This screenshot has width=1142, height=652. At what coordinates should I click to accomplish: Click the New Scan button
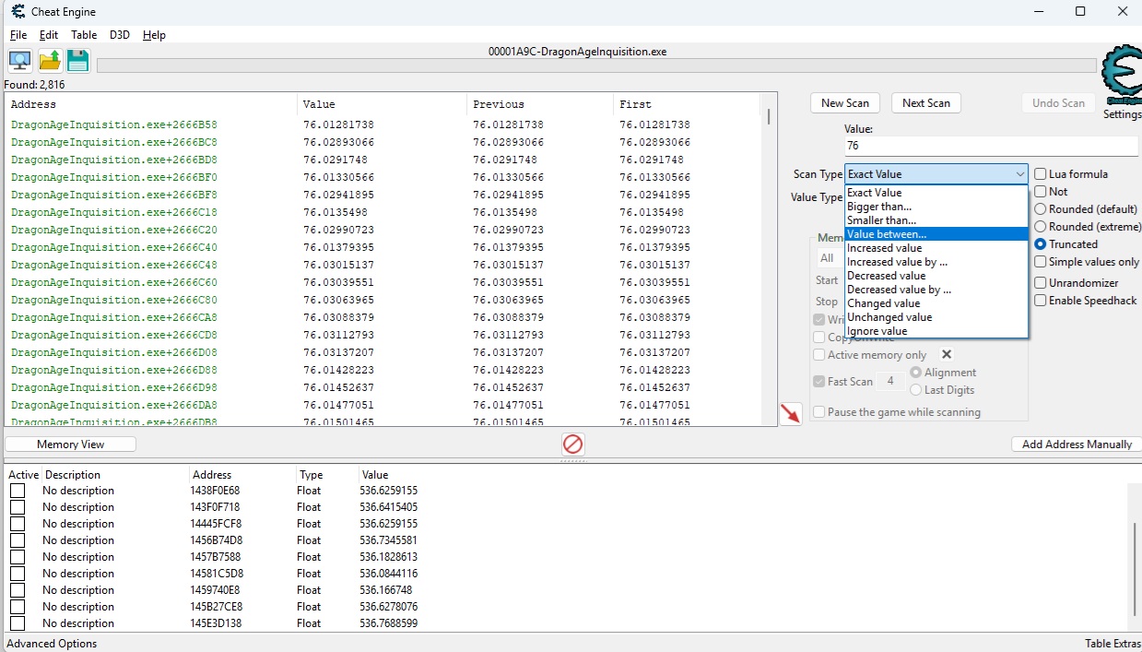(845, 103)
